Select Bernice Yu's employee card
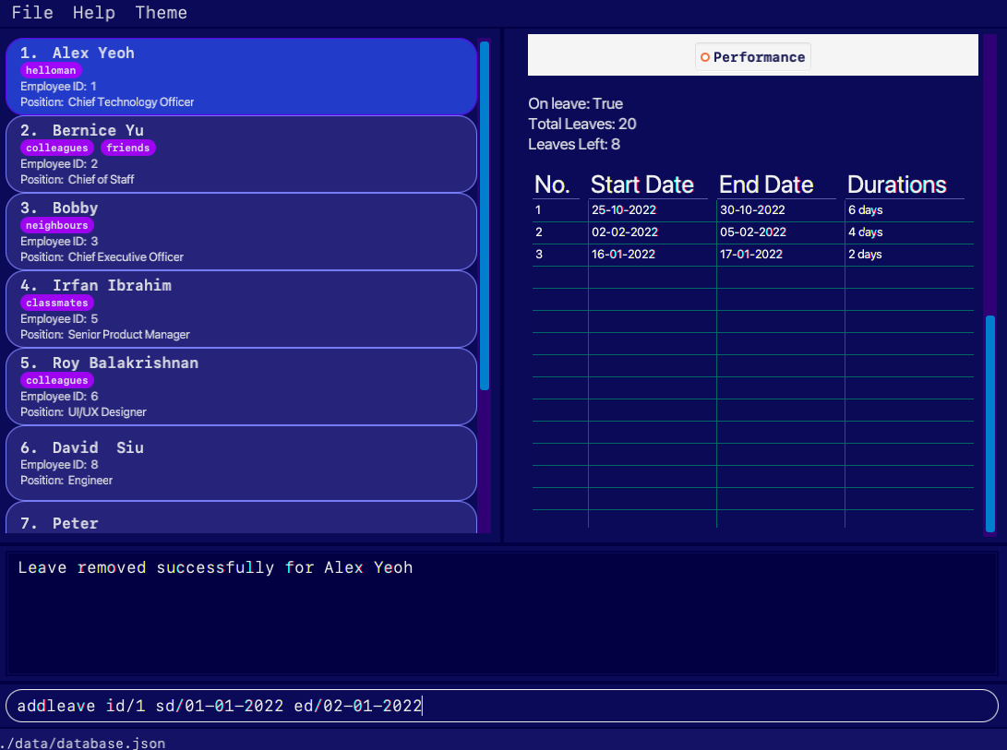This screenshot has height=750, width=1007. coord(240,153)
